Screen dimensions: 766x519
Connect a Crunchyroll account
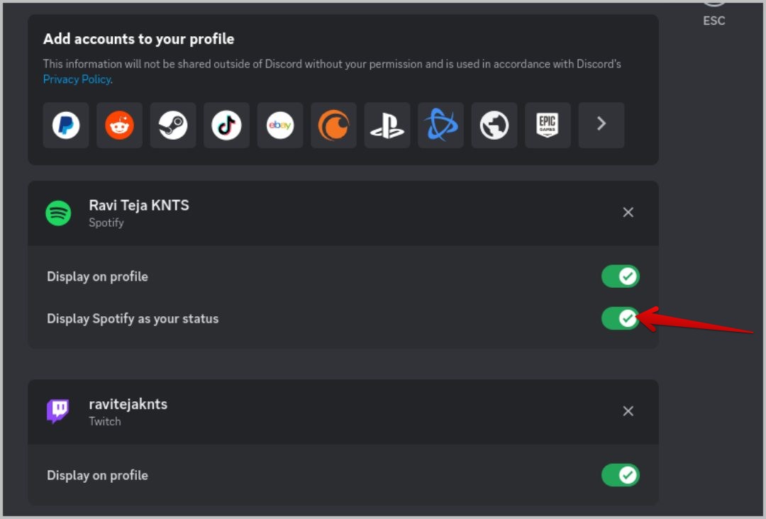(333, 125)
